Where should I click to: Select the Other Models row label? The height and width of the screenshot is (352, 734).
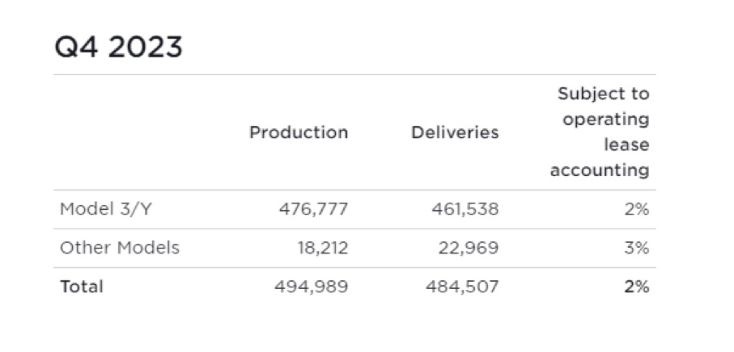click(120, 248)
